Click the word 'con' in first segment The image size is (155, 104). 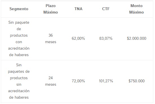coord(19,42)
